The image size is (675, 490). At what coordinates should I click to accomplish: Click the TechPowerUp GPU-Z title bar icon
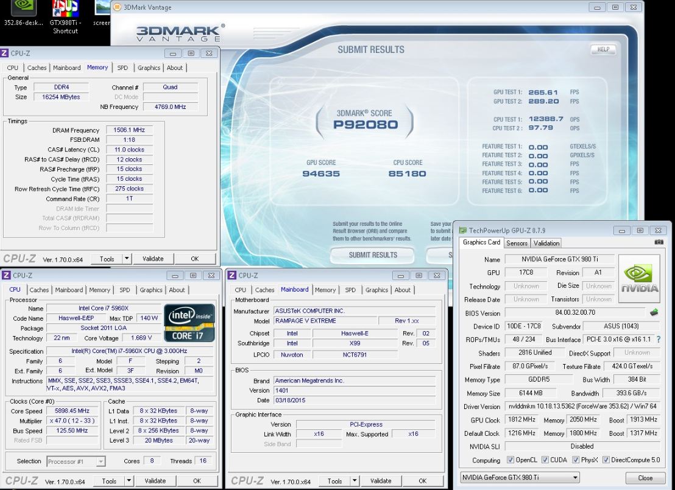pos(463,231)
